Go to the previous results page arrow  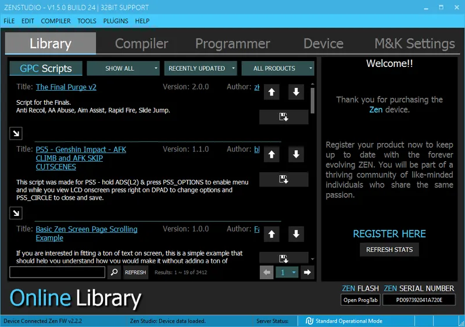pyautogui.click(x=266, y=272)
